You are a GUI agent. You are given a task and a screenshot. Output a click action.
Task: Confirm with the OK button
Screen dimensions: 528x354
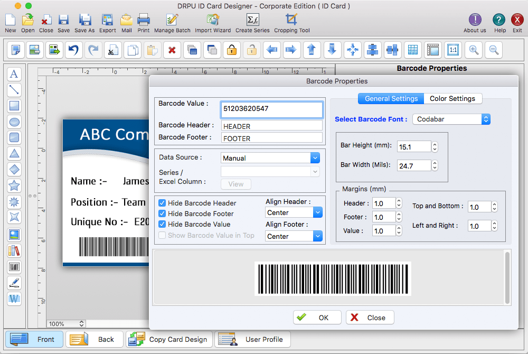tap(317, 318)
